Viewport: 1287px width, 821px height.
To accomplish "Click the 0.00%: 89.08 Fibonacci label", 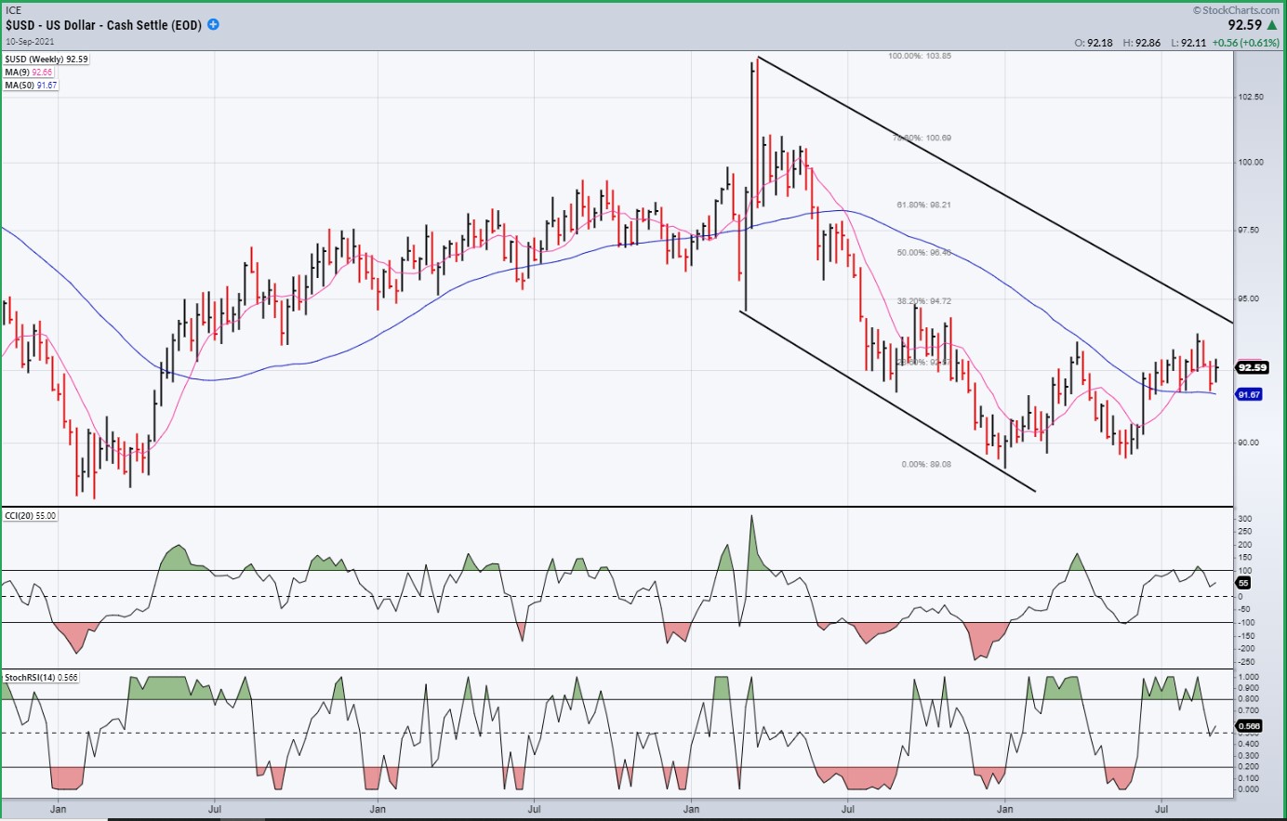I will [x=926, y=464].
